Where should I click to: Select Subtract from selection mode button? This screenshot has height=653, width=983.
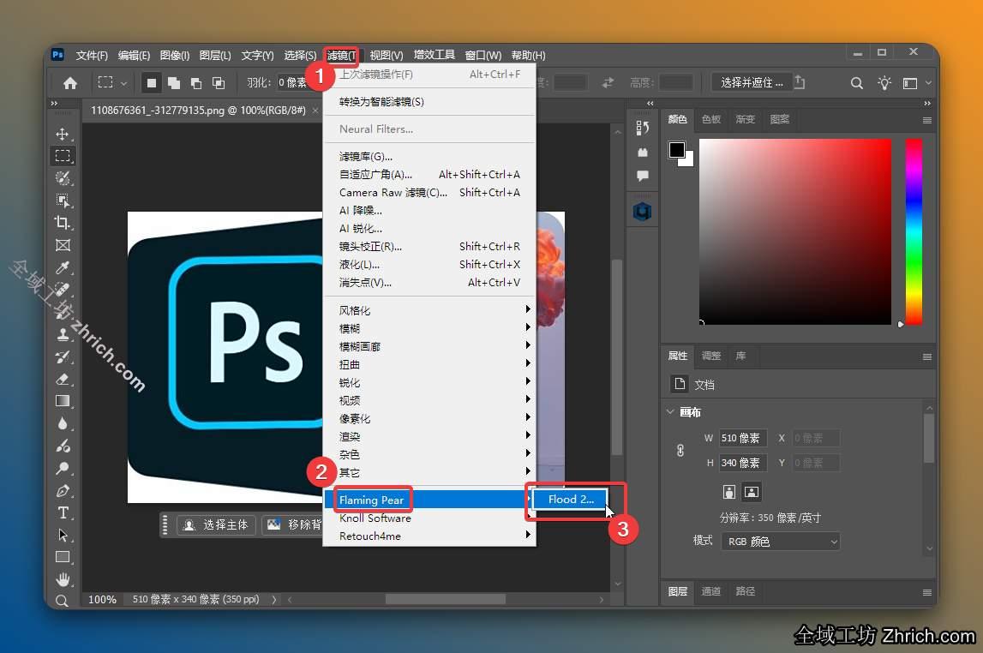click(196, 83)
